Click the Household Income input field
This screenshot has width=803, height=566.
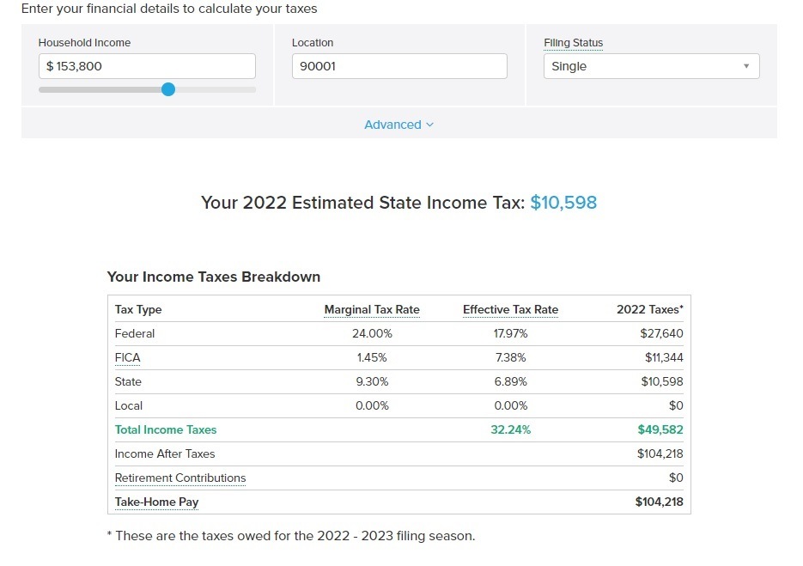pos(147,66)
